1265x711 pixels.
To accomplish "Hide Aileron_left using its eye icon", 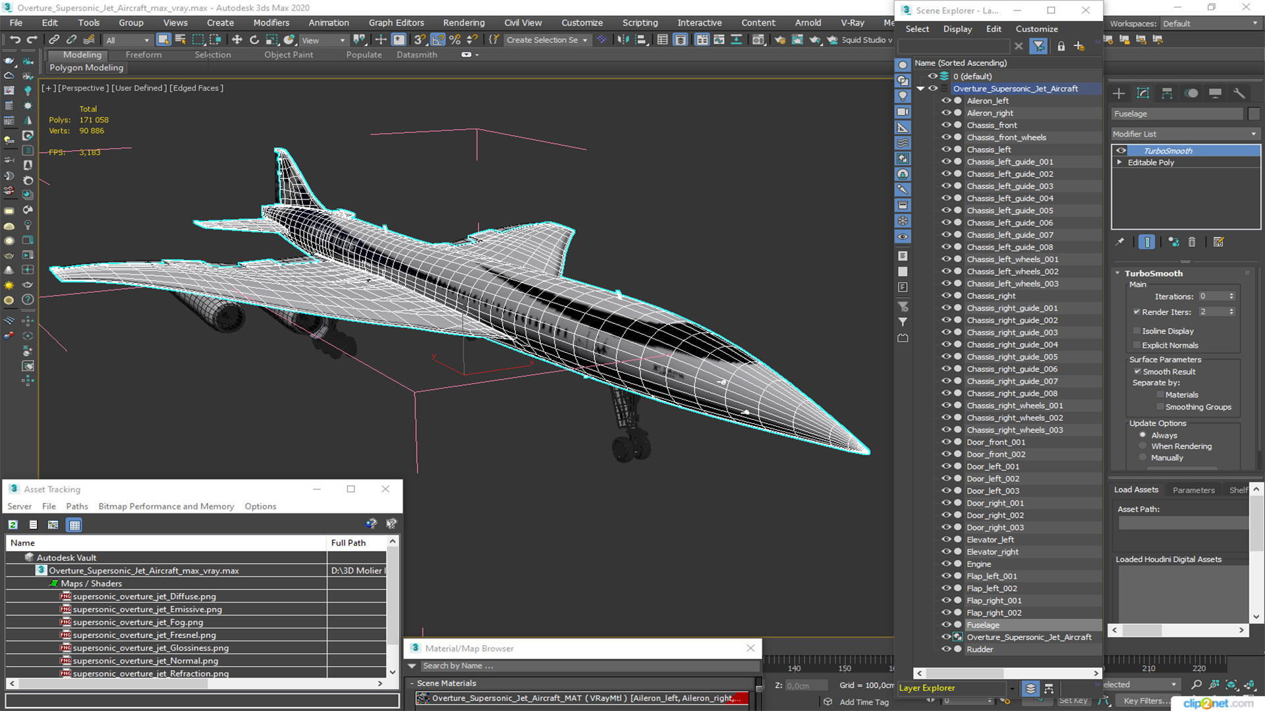I will tap(946, 101).
